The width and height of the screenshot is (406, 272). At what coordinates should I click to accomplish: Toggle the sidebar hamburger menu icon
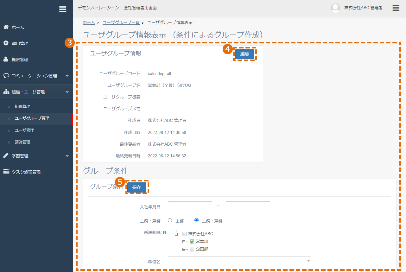63,9
